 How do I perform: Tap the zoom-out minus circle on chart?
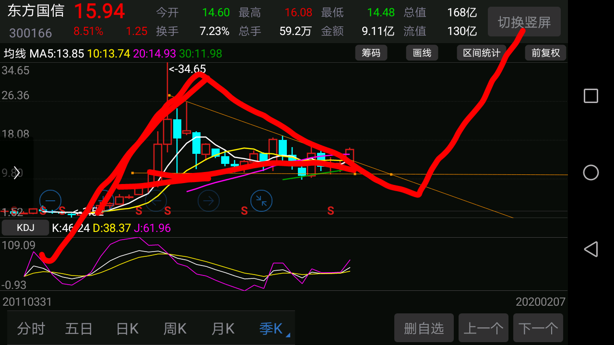coord(50,201)
